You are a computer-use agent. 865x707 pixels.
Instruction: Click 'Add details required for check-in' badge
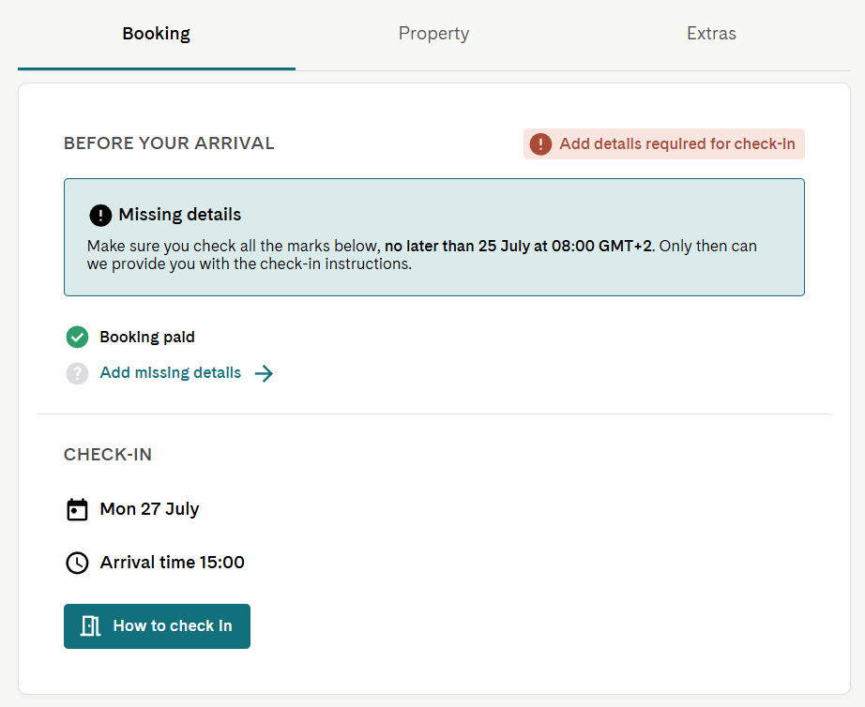pos(663,144)
